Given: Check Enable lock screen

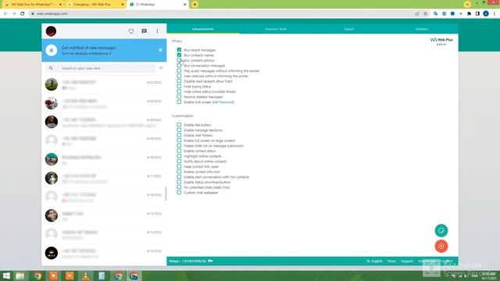Looking at the screenshot, I should (x=179, y=102).
